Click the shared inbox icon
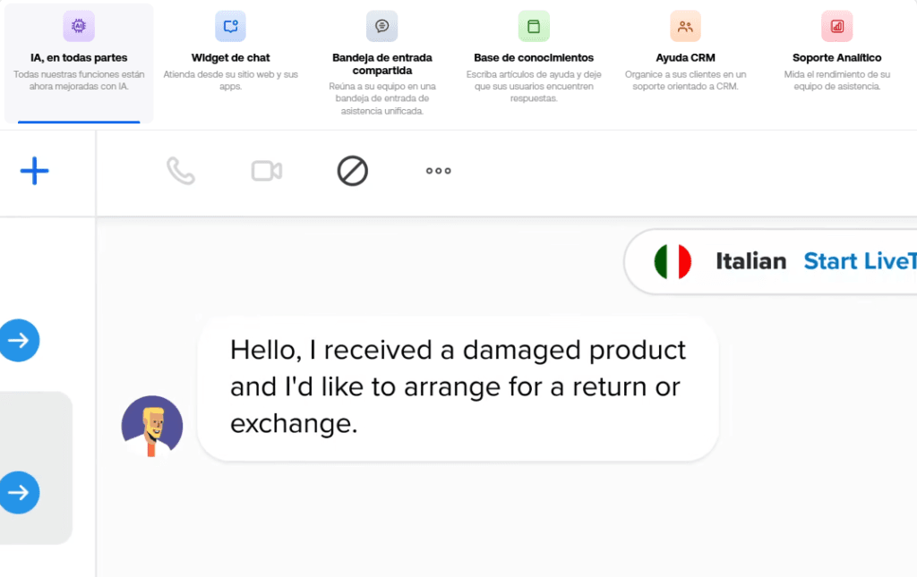Viewport: 917px width, 577px height. 381,27
